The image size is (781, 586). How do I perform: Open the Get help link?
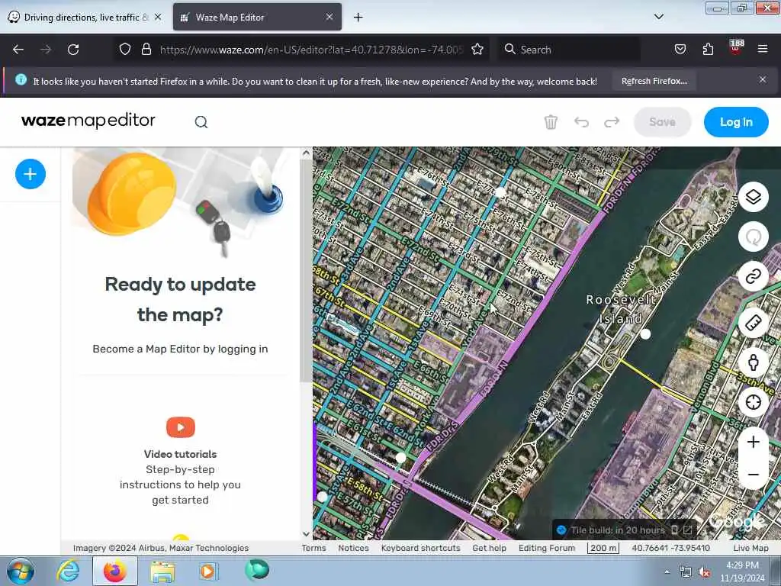pos(489,548)
